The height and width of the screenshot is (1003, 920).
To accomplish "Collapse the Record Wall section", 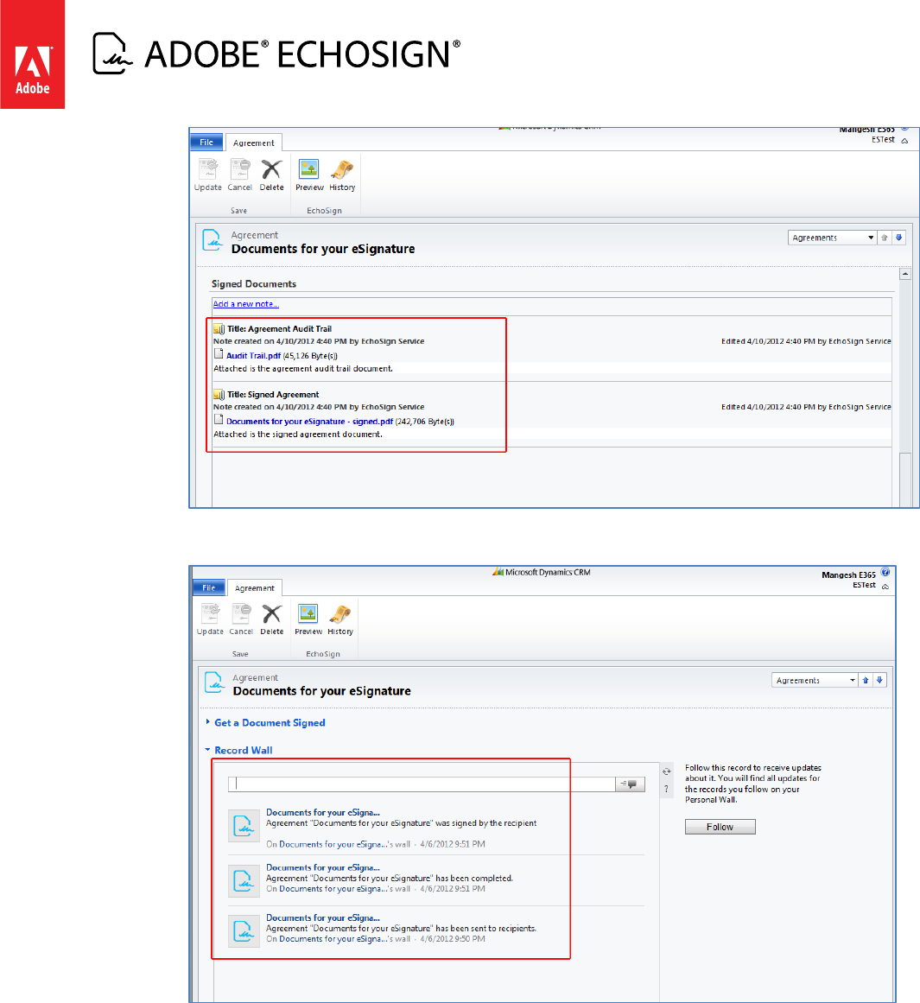I will coord(239,751).
